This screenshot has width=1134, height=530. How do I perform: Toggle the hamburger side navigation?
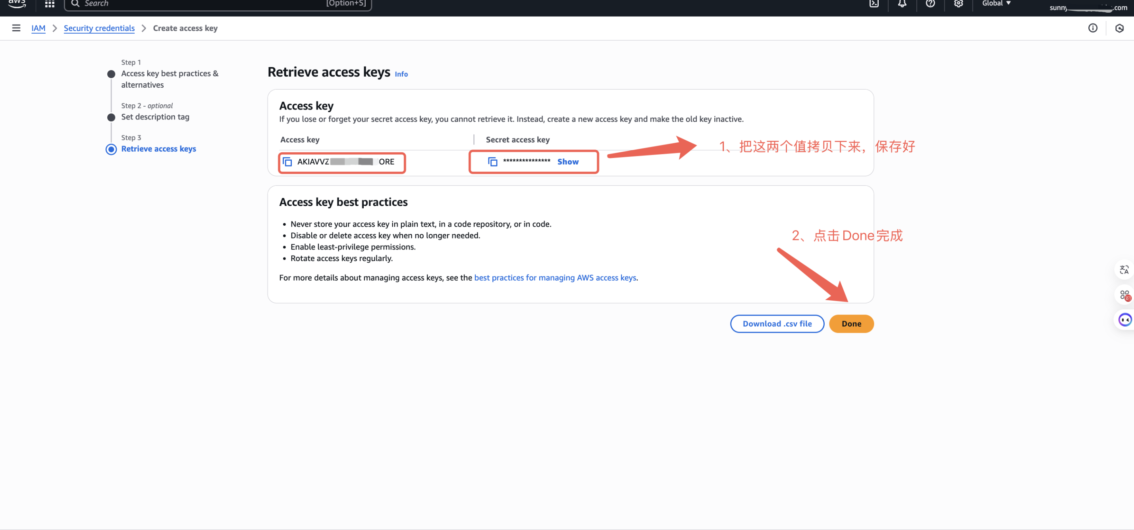pos(16,28)
